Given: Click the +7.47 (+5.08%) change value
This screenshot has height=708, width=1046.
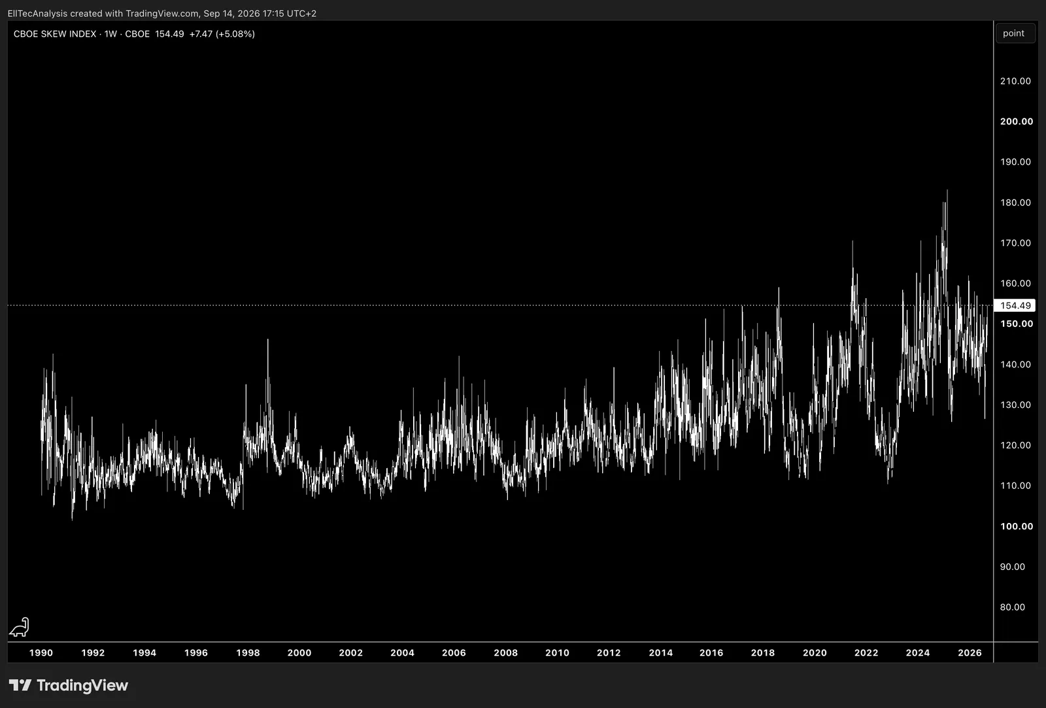Looking at the screenshot, I should [222, 34].
